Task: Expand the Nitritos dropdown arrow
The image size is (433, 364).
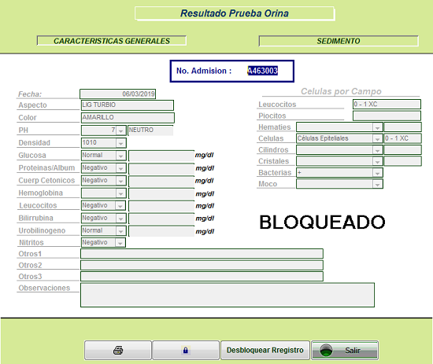Action: [120, 243]
